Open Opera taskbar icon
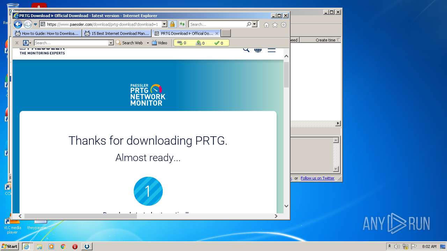This screenshot has width=447, height=251. [x=75, y=246]
